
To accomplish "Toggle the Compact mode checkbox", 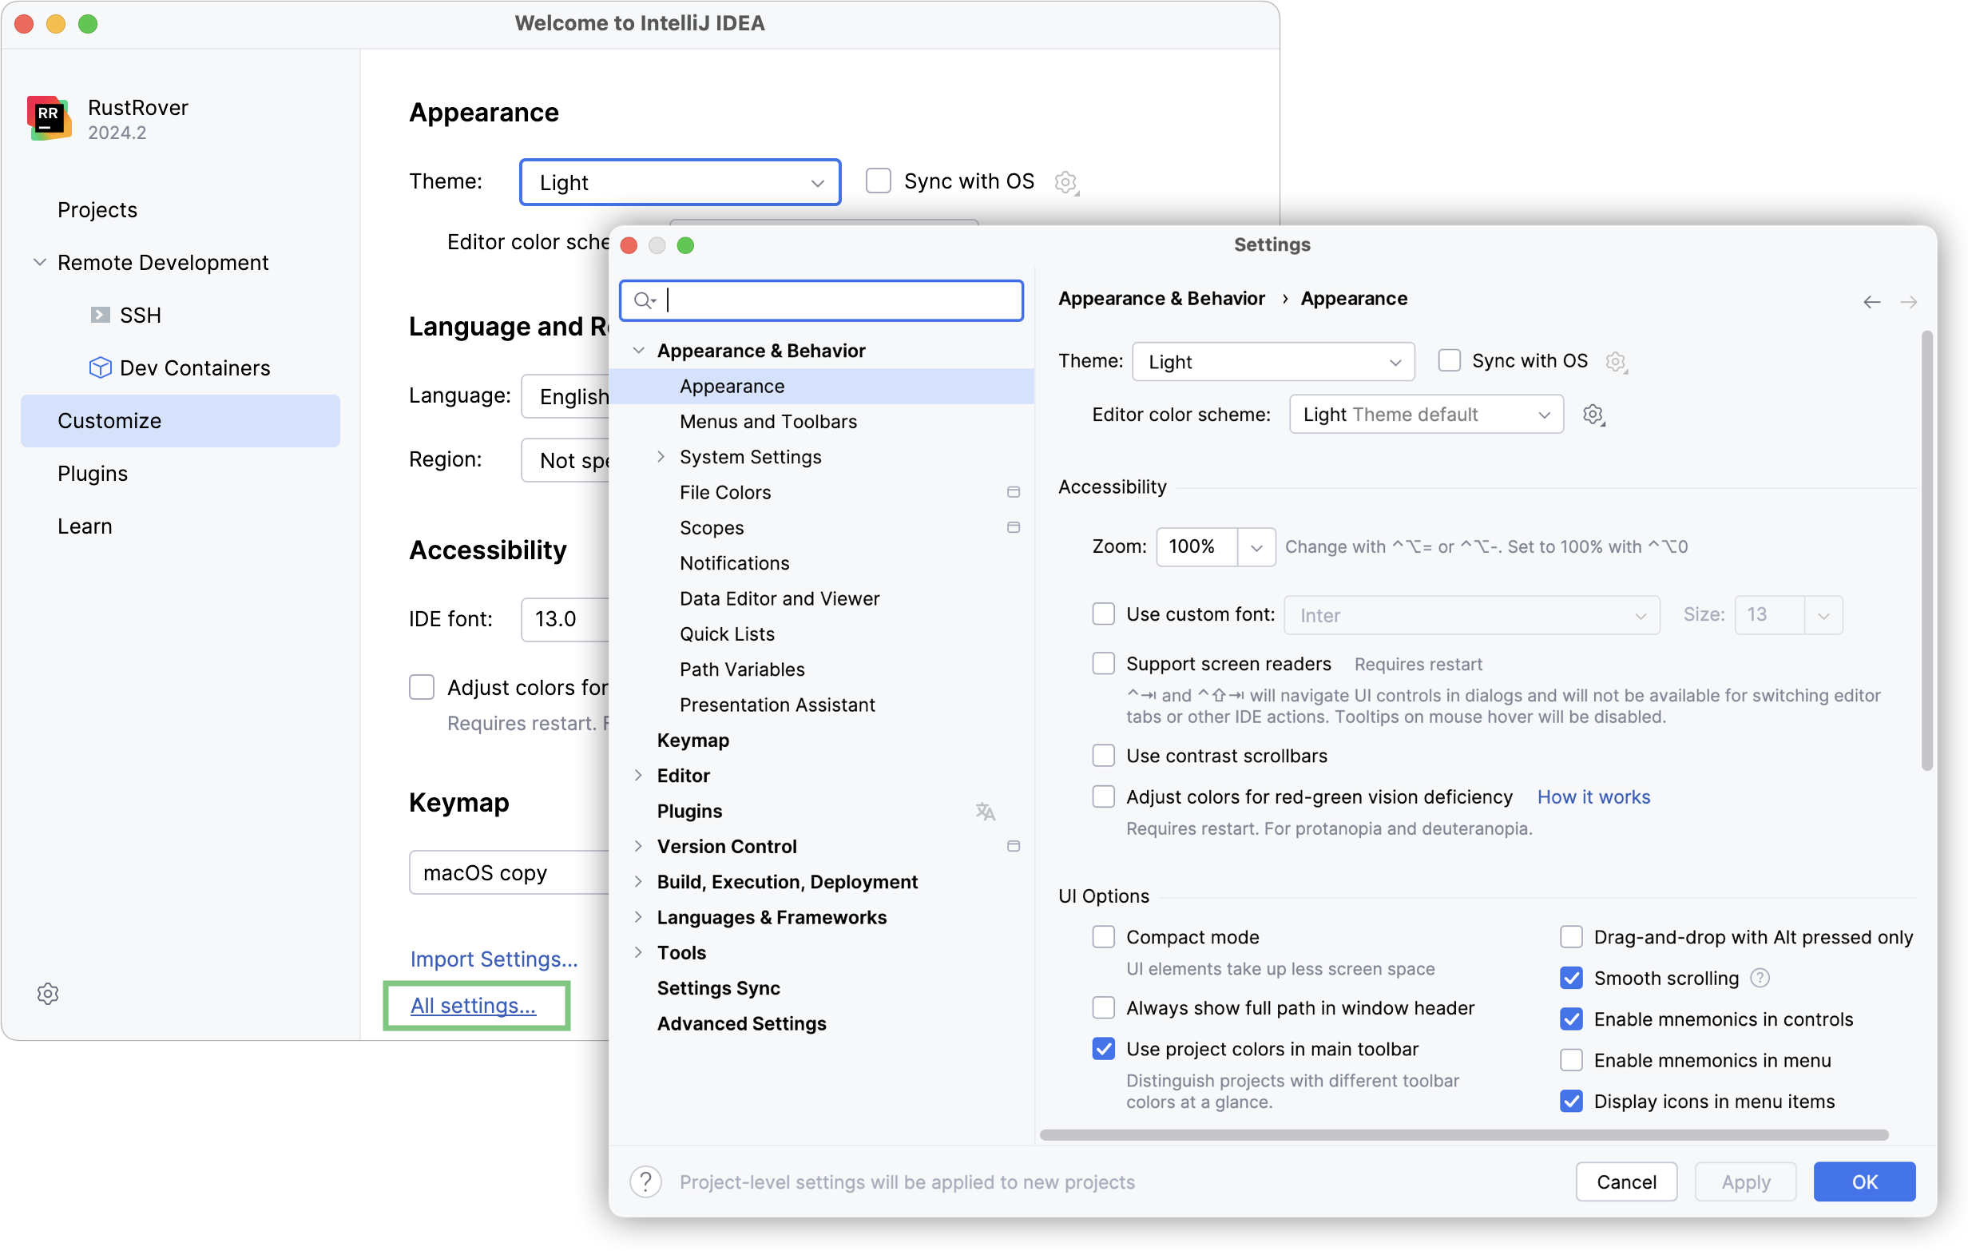I will pos(1105,937).
